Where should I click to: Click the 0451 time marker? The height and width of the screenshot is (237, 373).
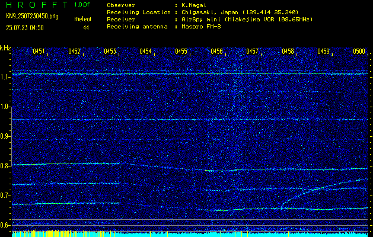pos(39,52)
